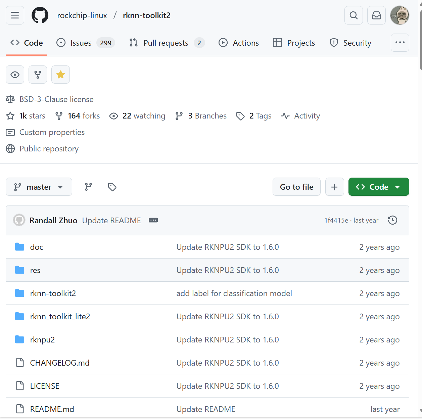Open the notifications inbox icon
This screenshot has height=419, width=422.
376,15
